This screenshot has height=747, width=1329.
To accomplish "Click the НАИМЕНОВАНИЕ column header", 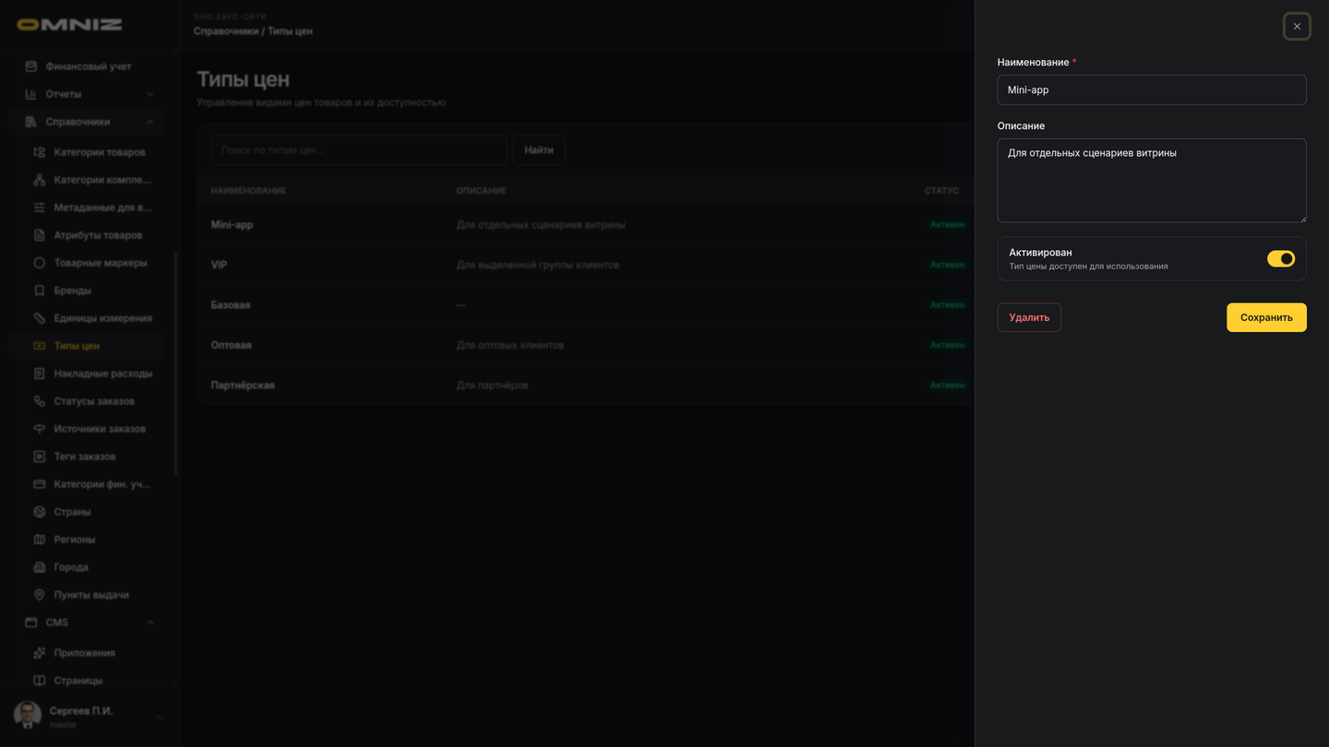I will 248,191.
